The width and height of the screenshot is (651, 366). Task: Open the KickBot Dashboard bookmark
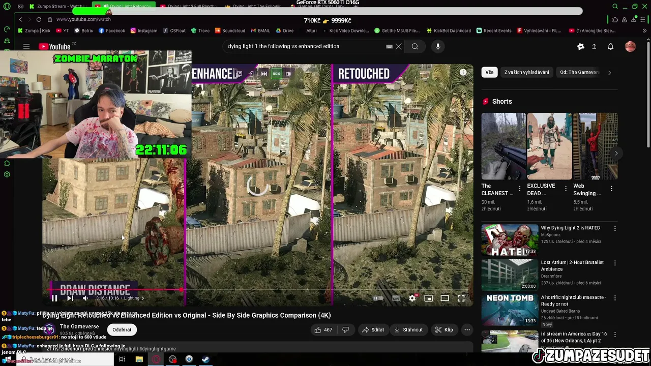click(449, 30)
